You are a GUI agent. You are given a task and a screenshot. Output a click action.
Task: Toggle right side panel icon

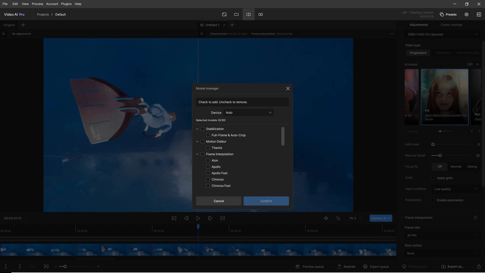[x=479, y=14]
